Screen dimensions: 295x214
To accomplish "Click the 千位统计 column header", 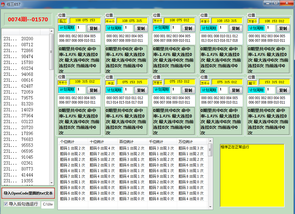I will tap(162, 142).
